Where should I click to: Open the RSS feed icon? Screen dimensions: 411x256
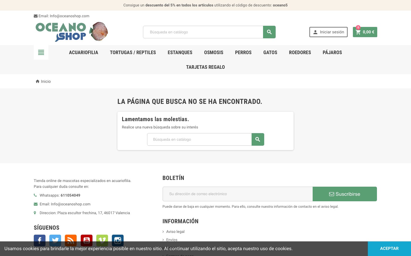[71, 240]
